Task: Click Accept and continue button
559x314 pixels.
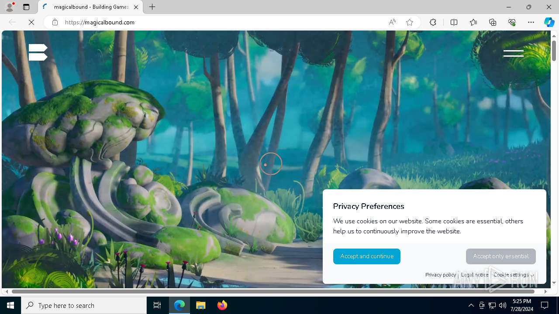Action: pos(367,256)
